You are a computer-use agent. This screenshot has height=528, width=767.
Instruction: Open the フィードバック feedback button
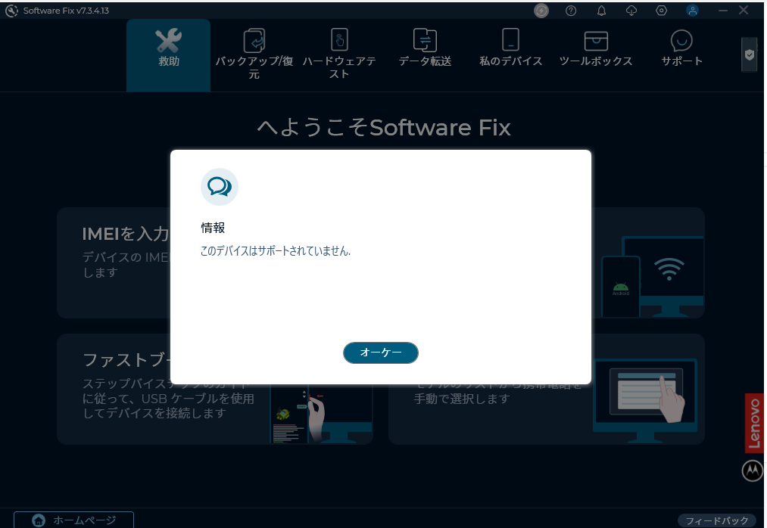[716, 520]
